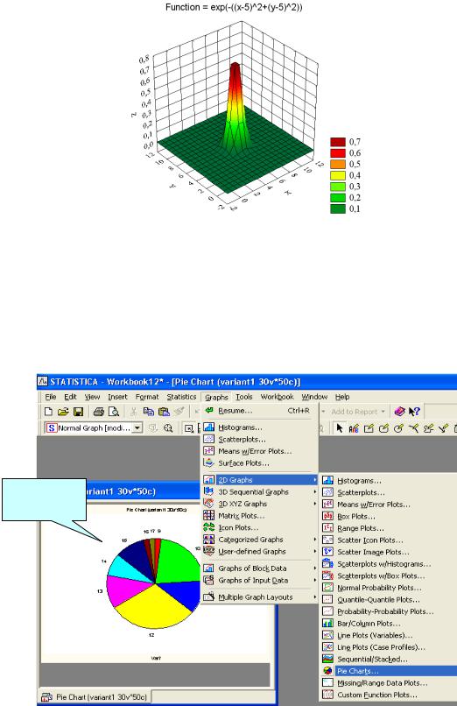Click the dark red 0,7 legend swatch
The image size is (457, 706).
[338, 142]
